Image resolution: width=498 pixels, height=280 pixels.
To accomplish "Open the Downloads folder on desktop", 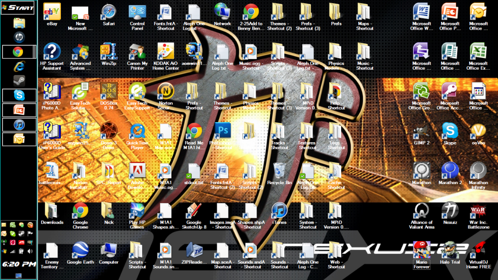I will click(52, 214).
